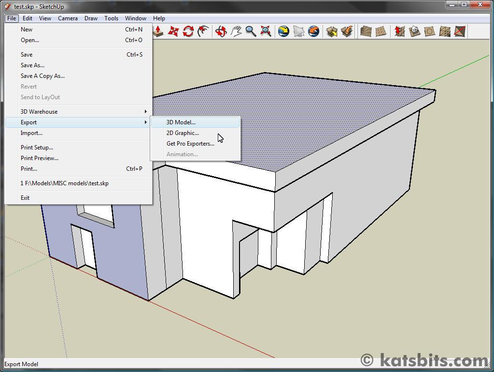This screenshot has width=494, height=372.
Task: Close the File menu from the menu bar
Action: point(12,18)
